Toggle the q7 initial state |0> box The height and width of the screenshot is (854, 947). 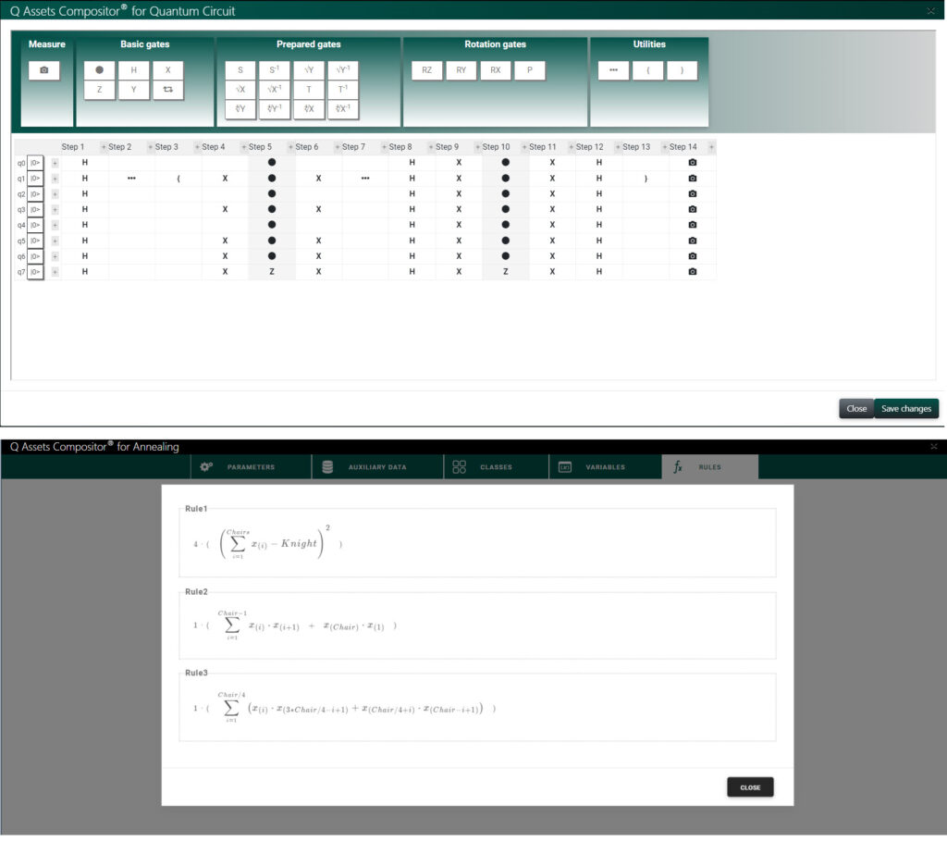[x=36, y=272]
